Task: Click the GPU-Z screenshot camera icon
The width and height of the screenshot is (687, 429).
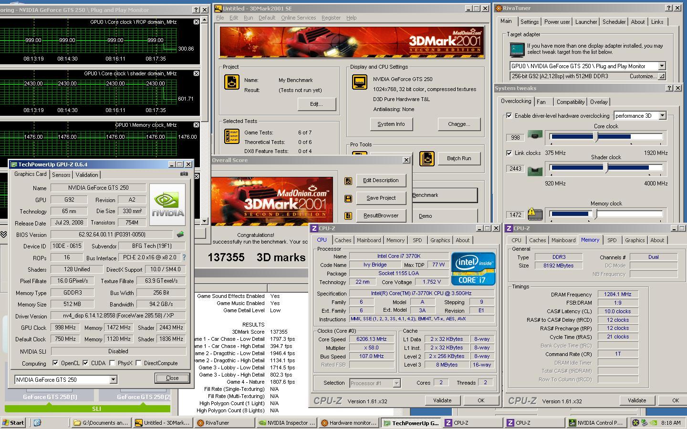Action: [184, 174]
